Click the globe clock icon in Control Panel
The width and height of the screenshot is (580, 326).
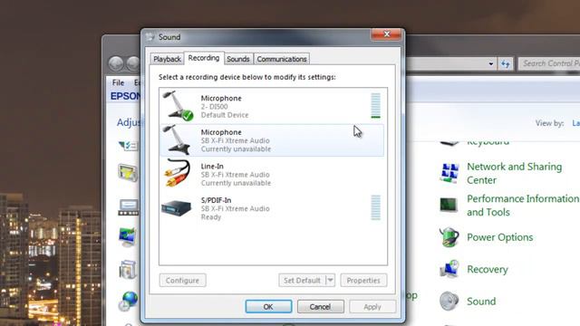coord(128,301)
